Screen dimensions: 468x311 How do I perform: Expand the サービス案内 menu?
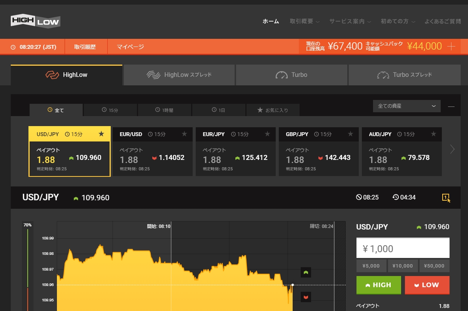coord(350,22)
